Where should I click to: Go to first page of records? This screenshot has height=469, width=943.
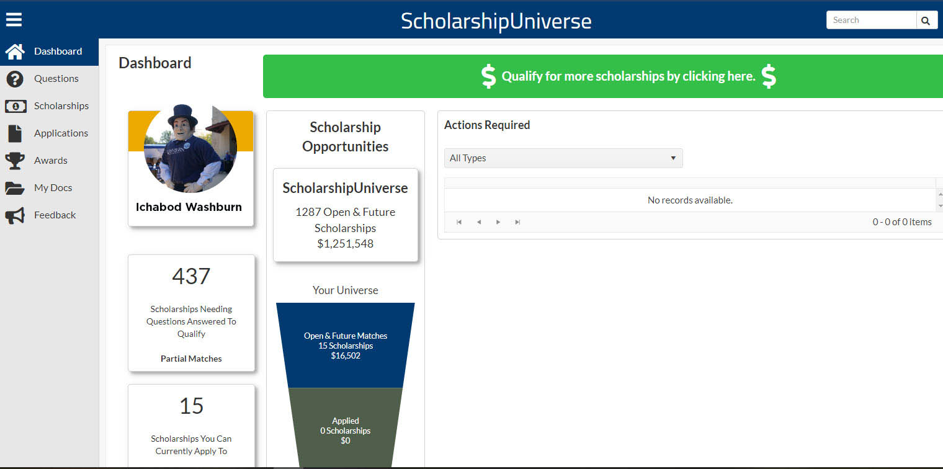coord(459,222)
